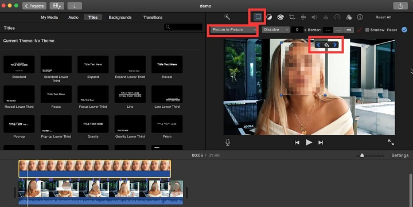Select the Pop-up Lower Third title
The height and width of the screenshot is (207, 413).
click(x=56, y=124)
